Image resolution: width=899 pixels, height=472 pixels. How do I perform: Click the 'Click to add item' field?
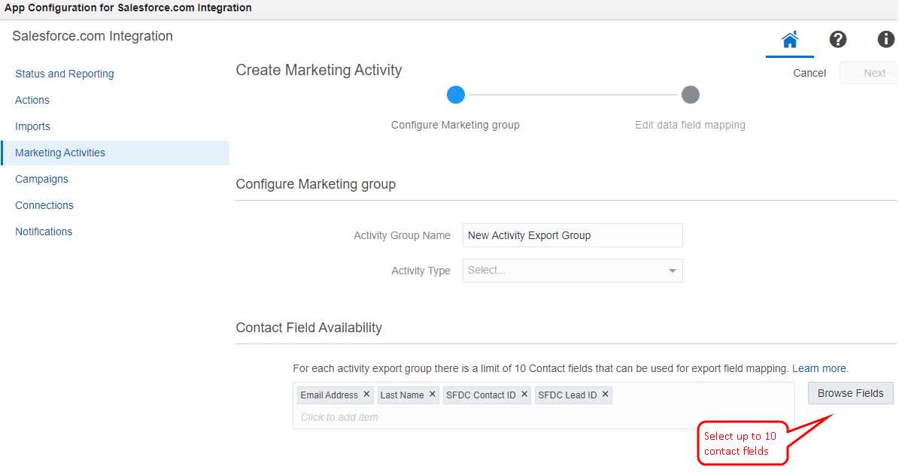[x=339, y=418]
